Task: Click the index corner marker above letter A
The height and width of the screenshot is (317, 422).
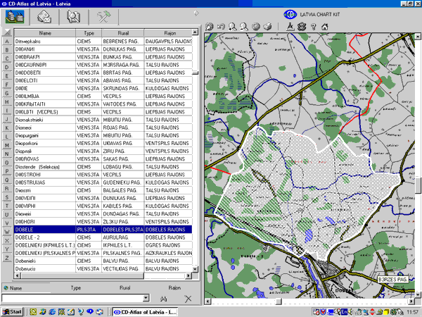Action: [x=7, y=32]
